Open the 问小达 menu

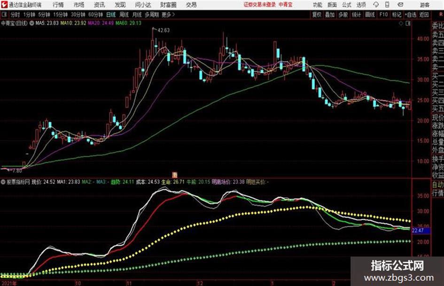pos(143,5)
